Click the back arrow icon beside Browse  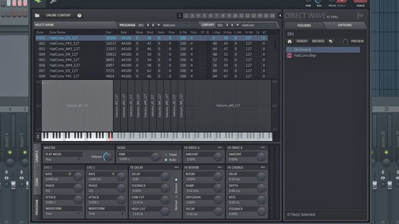tap(330, 41)
